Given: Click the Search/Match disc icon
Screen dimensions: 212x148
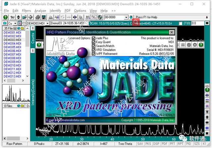Looking at the screenshot, I should [x=100, y=17].
